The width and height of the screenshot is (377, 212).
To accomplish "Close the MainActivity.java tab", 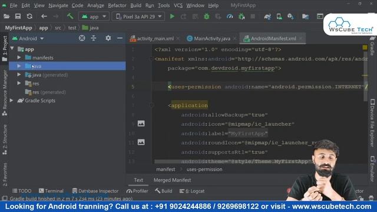I will click(234, 38).
